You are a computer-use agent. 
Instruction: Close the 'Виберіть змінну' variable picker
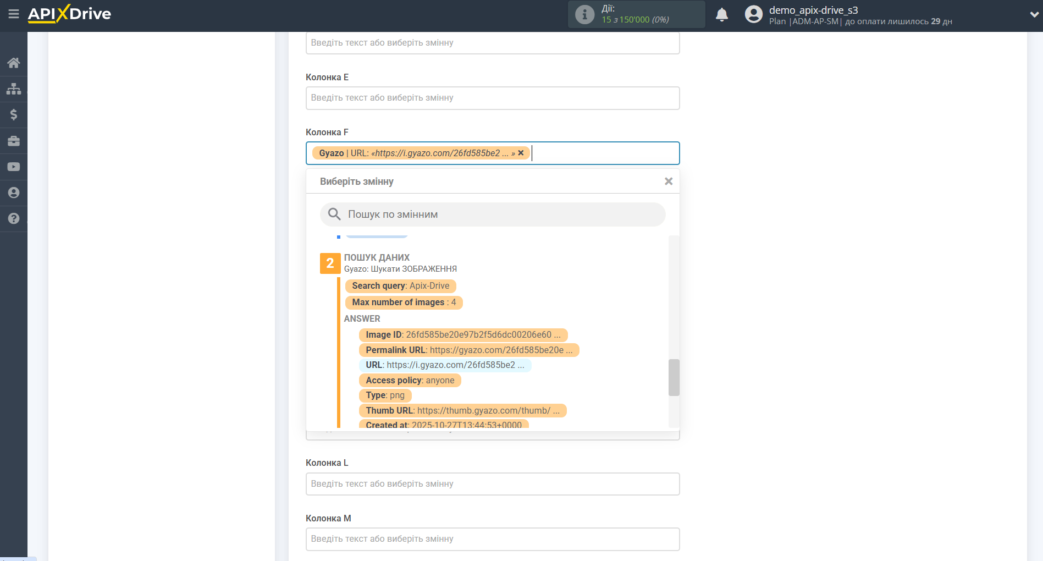tap(669, 181)
